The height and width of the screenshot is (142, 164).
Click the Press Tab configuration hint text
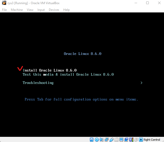point(81,99)
